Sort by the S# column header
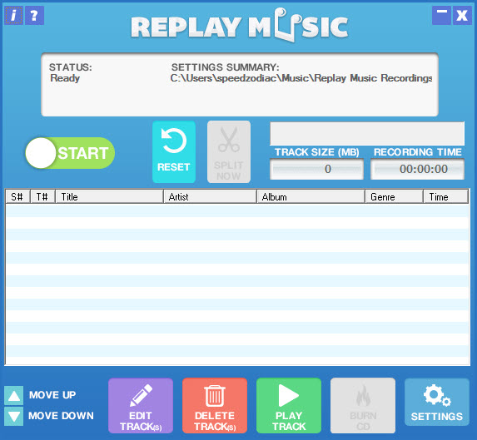477x440 pixels. coord(17,197)
